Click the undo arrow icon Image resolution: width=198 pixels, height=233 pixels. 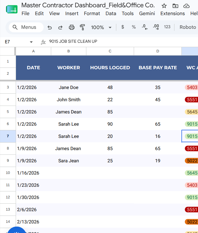(50, 27)
